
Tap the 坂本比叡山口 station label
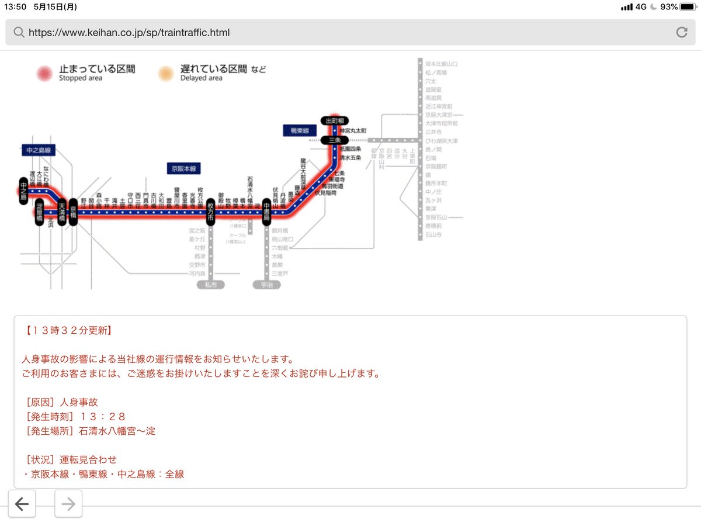[442, 63]
